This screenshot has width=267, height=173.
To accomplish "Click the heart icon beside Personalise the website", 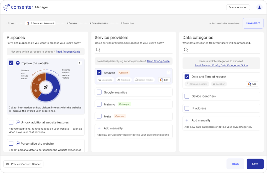I will click(x=18, y=143).
